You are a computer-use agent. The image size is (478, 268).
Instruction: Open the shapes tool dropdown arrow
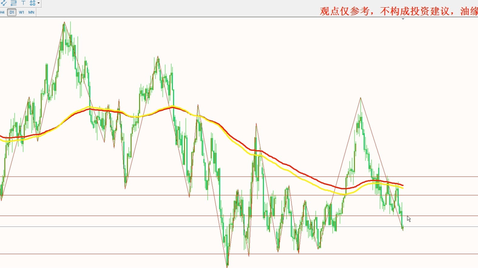39,3
